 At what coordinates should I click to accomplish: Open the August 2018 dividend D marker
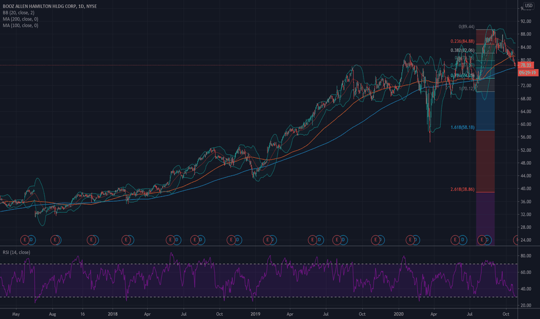[201, 240]
